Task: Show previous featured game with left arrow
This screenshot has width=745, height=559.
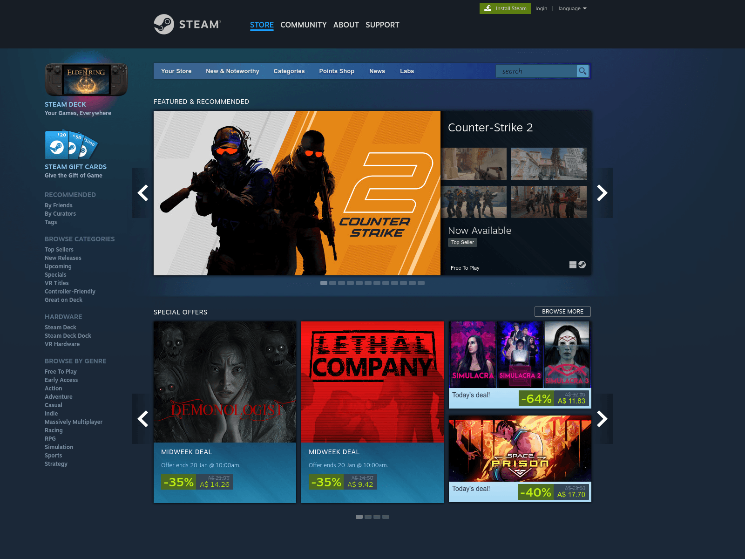Action: (143, 193)
